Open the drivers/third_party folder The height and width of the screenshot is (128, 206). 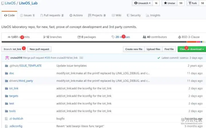(x=21, y=81)
